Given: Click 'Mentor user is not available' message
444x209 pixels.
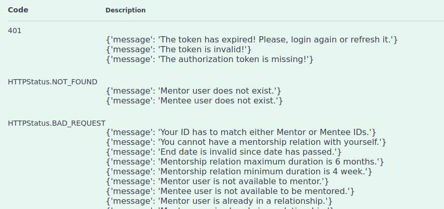Looking at the screenshot, I should [218, 182].
